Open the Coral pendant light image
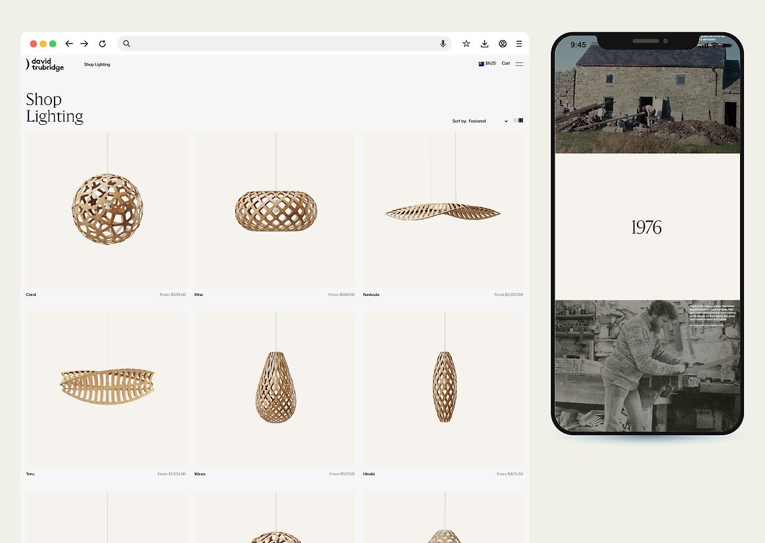The image size is (765, 543). click(x=106, y=211)
